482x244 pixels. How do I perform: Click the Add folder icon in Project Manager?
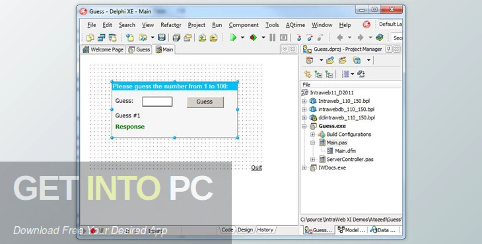pos(330,60)
